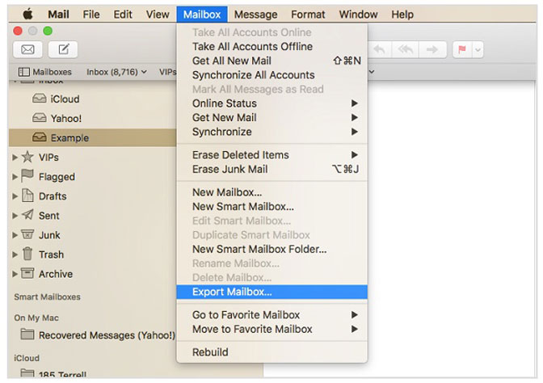The image size is (543, 383).
Task: Open the flag color dropdown arrow
Action: [478, 49]
